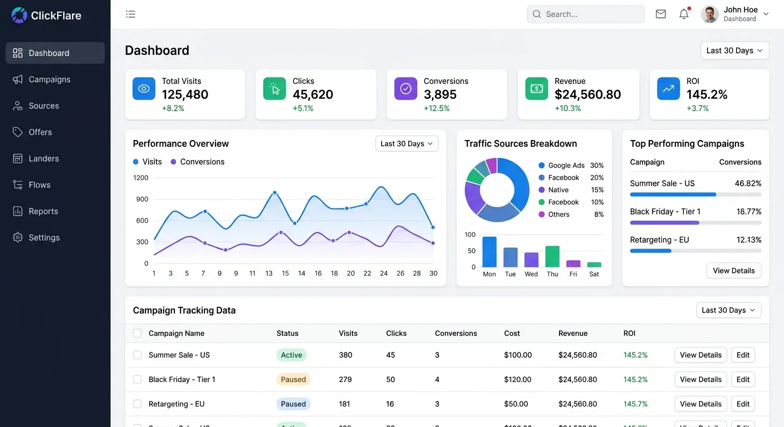Go to Campaigns in the sidebar

click(55, 79)
